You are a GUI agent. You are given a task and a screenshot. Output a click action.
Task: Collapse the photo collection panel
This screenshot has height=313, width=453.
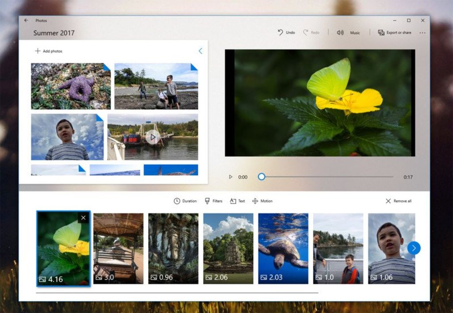(x=200, y=51)
